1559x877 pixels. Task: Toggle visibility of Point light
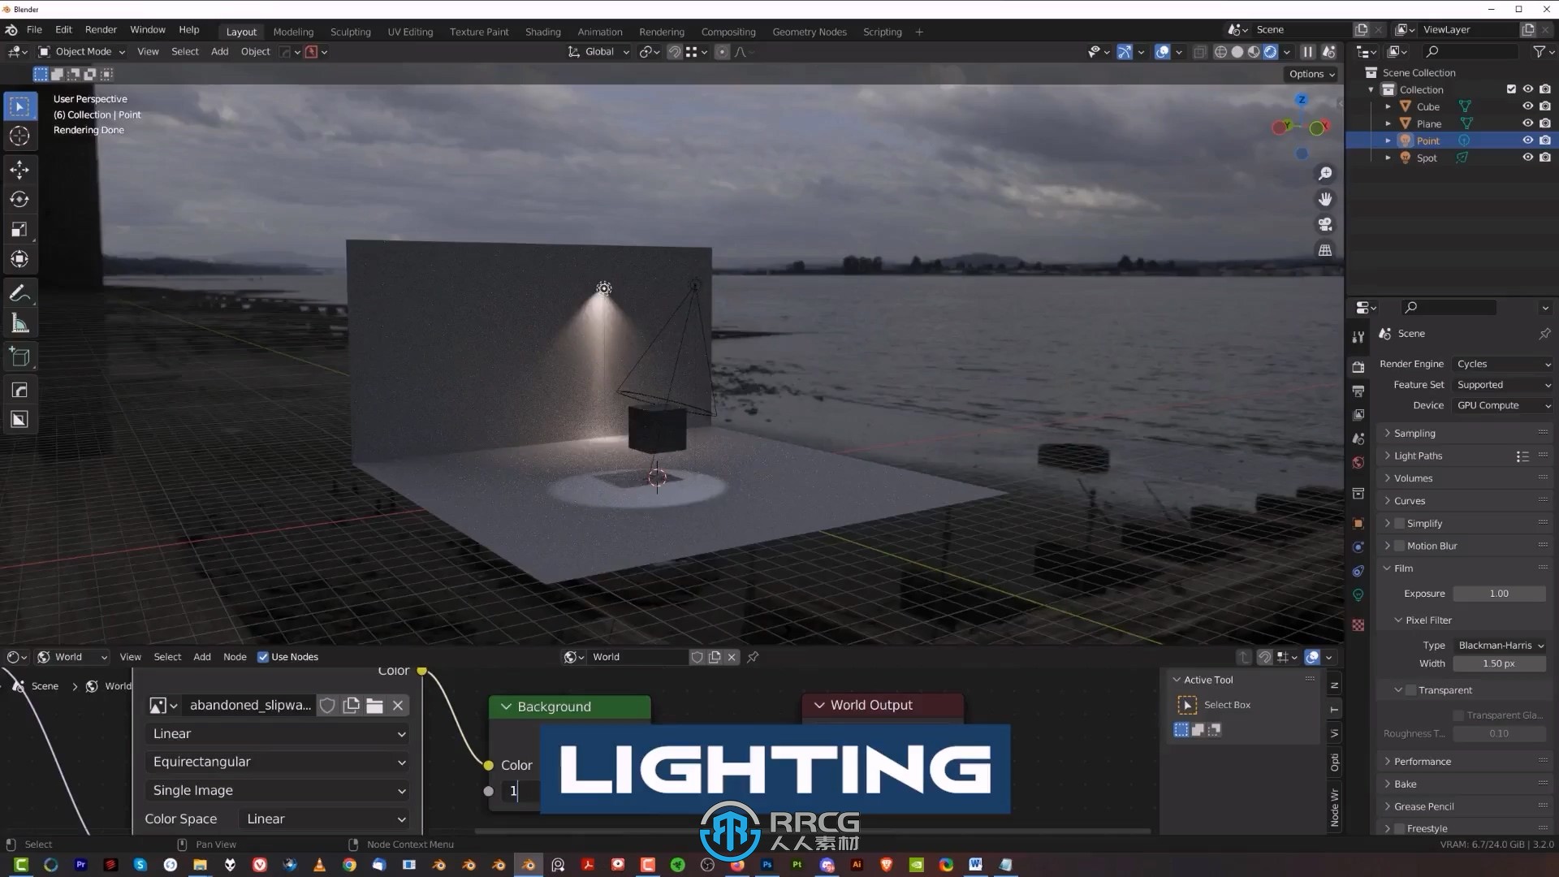1528,140
